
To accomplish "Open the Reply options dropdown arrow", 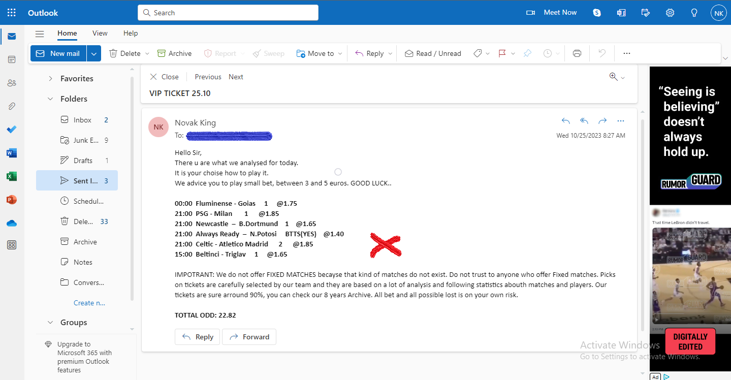I will [x=390, y=53].
